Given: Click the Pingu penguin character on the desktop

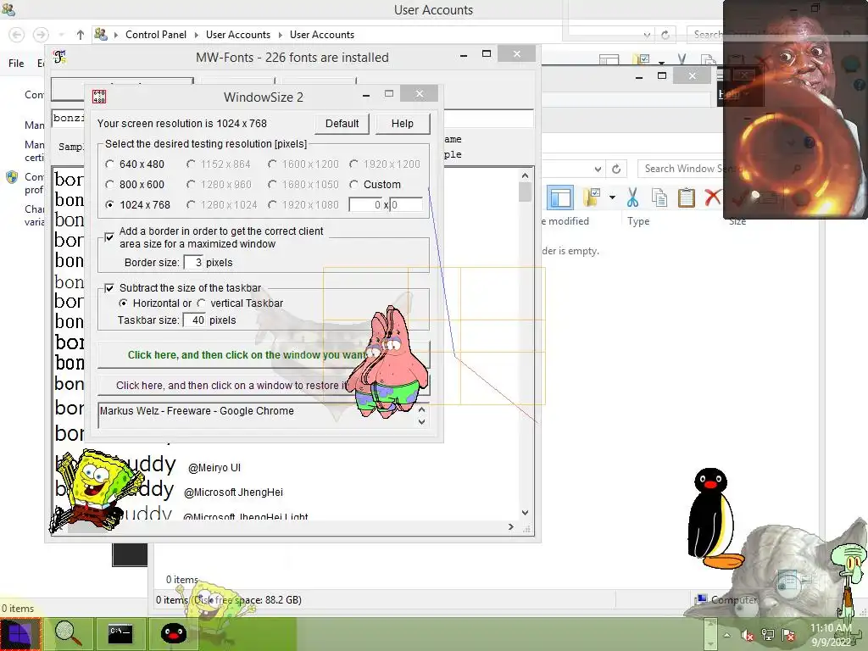Looking at the screenshot, I should (x=713, y=518).
